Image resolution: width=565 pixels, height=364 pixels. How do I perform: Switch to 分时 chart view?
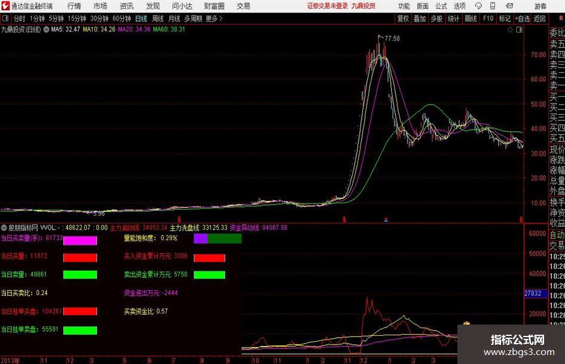[19, 19]
